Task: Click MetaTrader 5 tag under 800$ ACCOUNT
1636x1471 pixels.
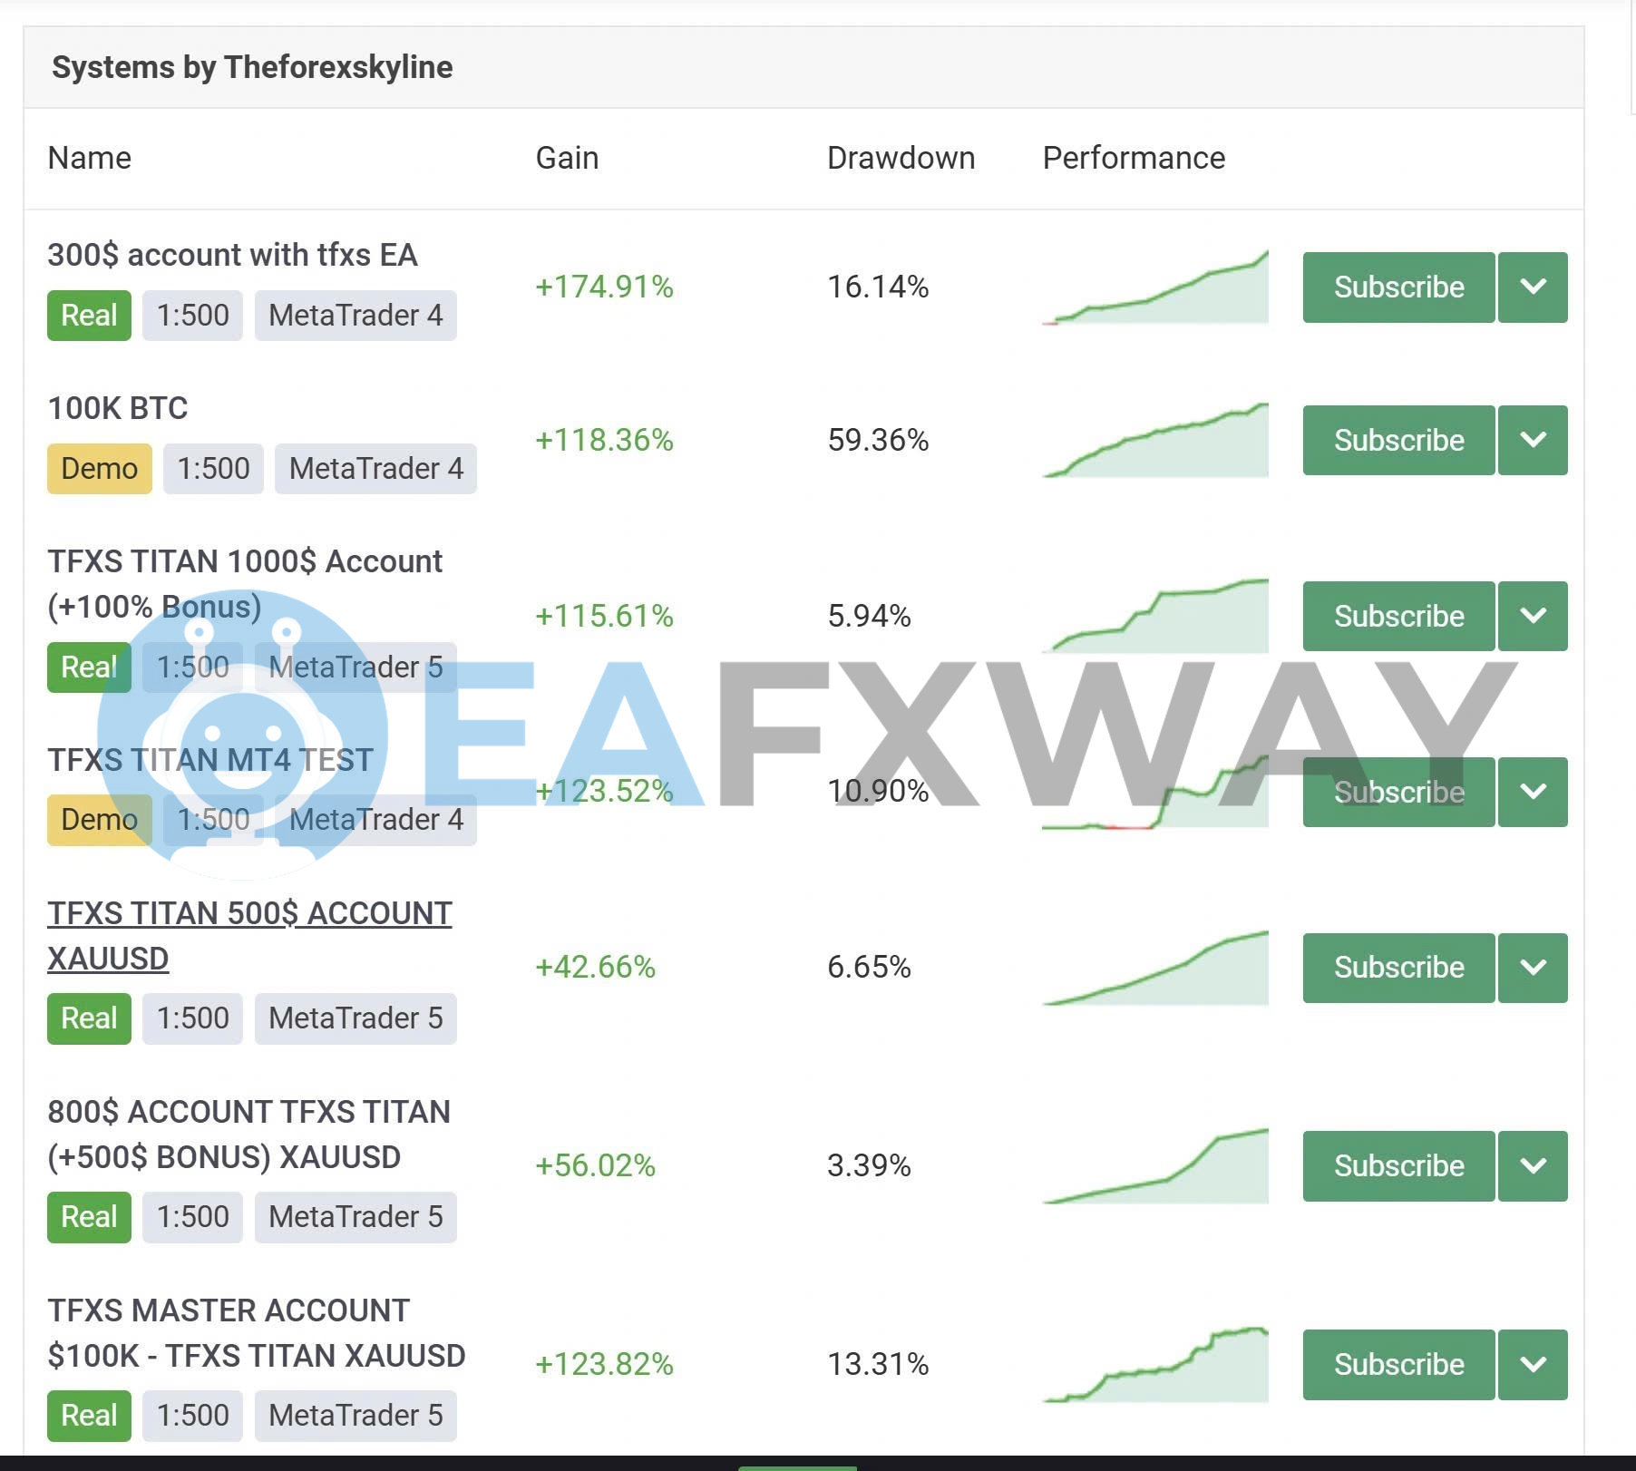Action: 355,1217
